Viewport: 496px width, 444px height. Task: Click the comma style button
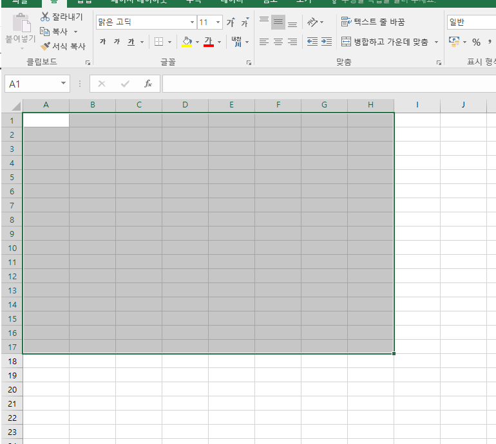point(490,42)
